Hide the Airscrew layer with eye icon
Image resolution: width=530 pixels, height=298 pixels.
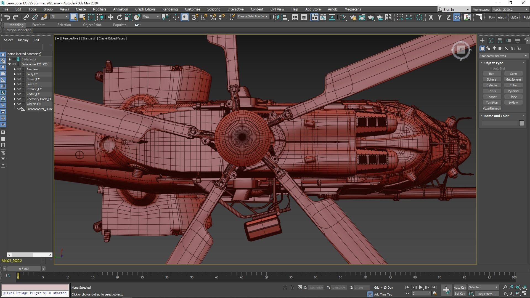(19, 69)
